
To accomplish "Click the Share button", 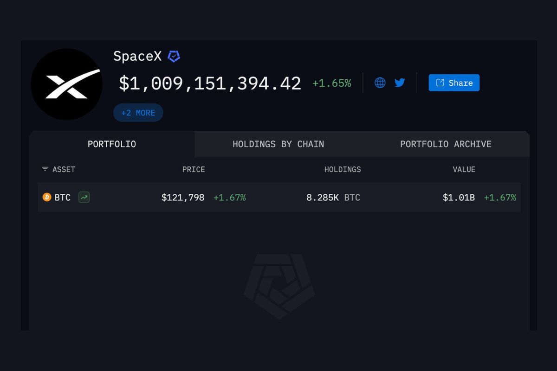I will [x=454, y=83].
